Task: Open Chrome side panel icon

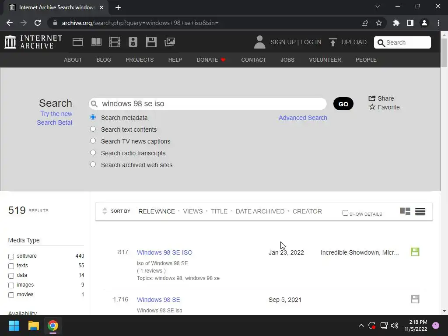Action: click(x=410, y=23)
